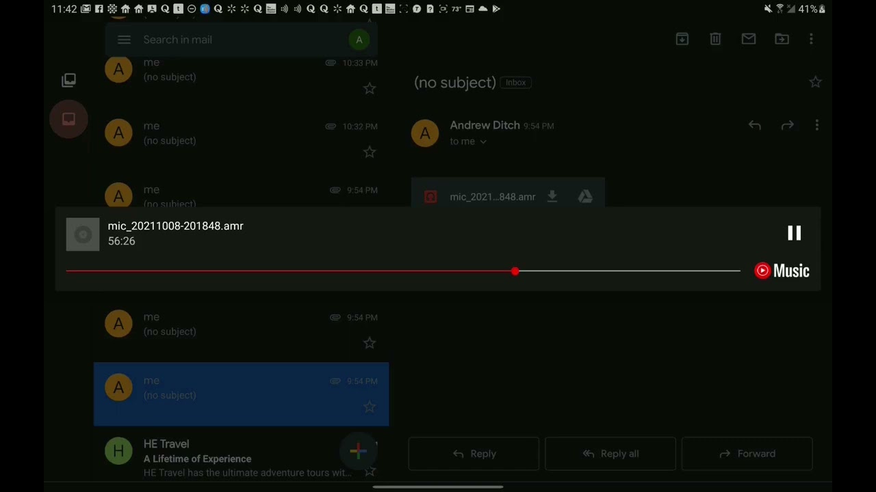Open Andrew Ditch's sender avatar
The height and width of the screenshot is (492, 876).
point(425,133)
